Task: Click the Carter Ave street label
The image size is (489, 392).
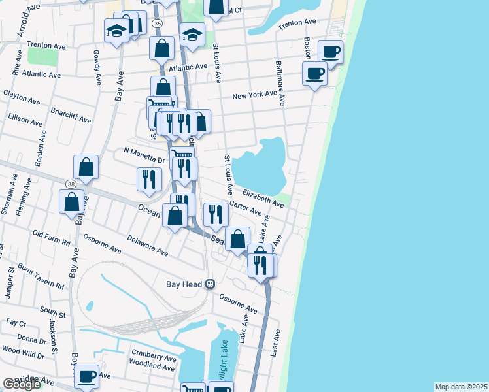Action: pos(245,208)
